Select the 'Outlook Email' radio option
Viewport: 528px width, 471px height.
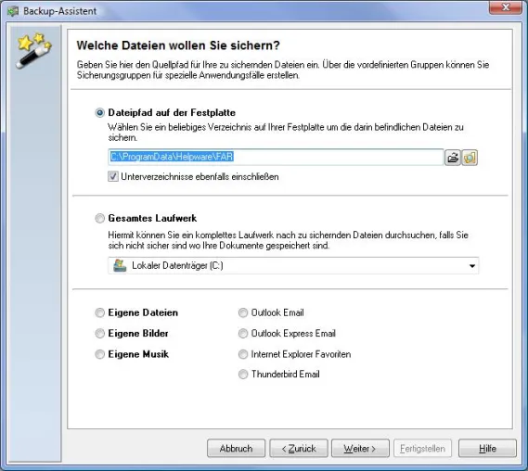pos(243,312)
